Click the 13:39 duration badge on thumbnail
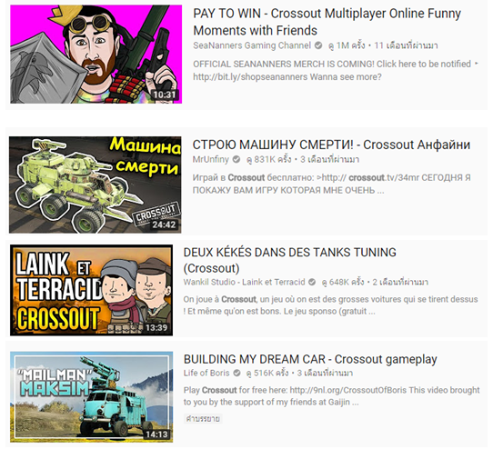This screenshot has height=449, width=493. tap(156, 328)
